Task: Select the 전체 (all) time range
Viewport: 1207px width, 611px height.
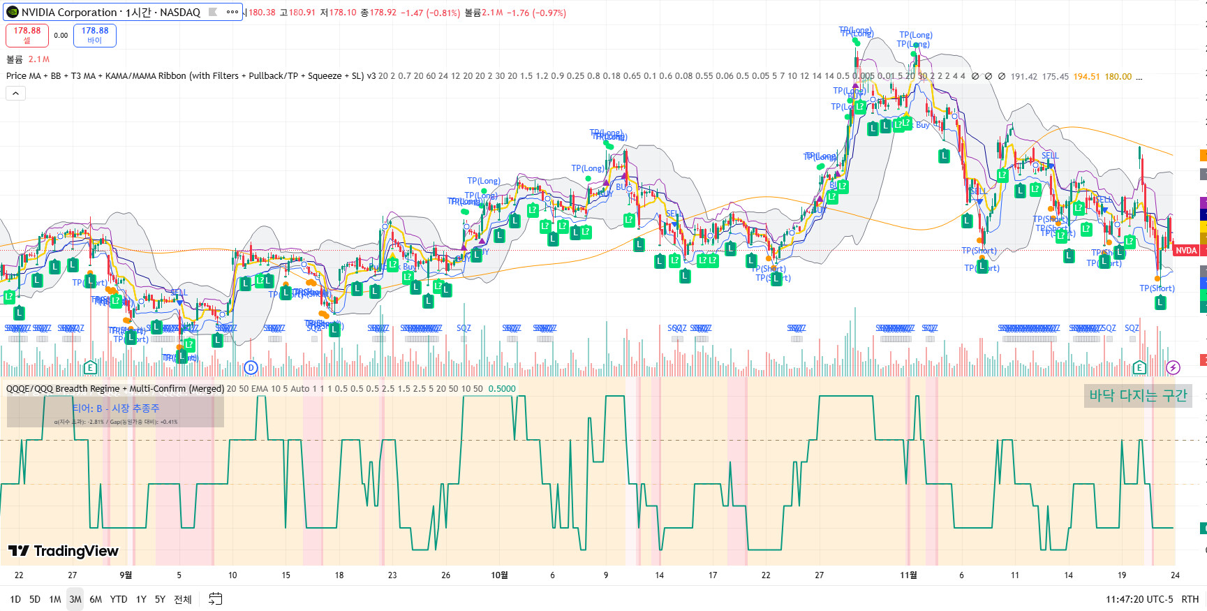Action: (x=183, y=599)
